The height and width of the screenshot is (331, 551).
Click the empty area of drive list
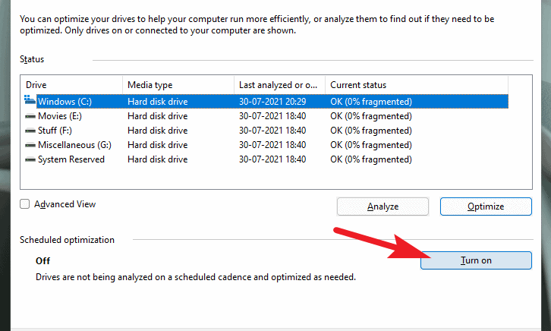tap(275, 178)
